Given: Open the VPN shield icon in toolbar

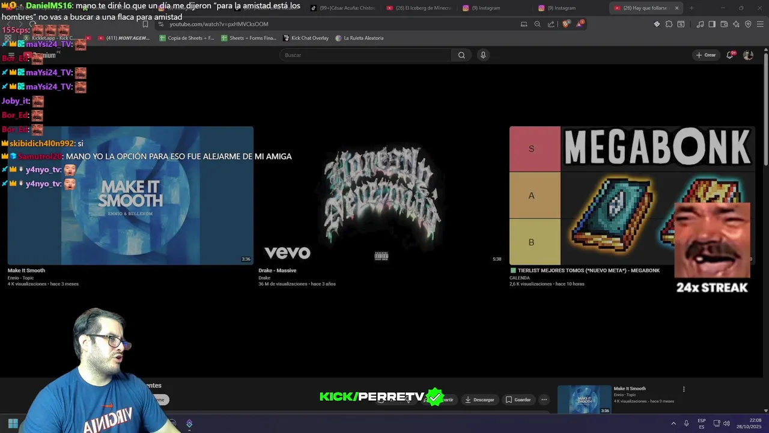Looking at the screenshot, I should click(x=748, y=24).
